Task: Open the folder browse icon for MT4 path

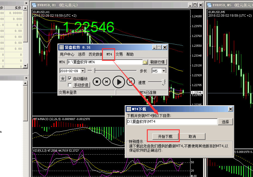Action: tap(145, 62)
